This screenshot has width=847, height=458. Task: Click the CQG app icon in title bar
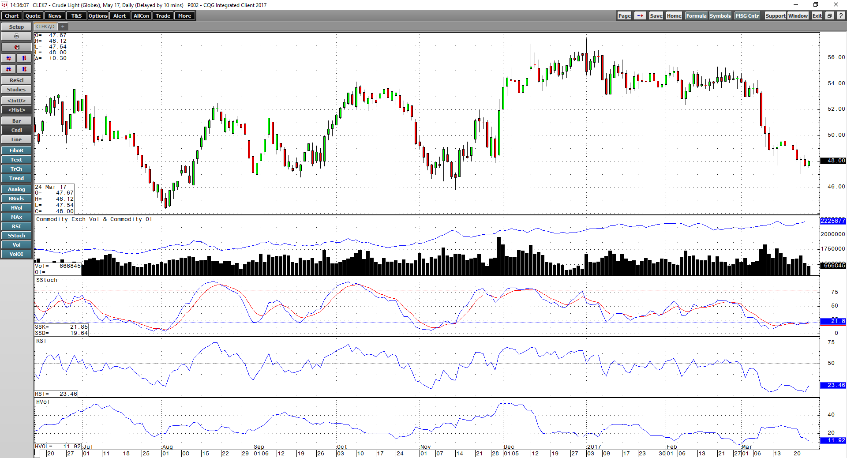[4, 5]
